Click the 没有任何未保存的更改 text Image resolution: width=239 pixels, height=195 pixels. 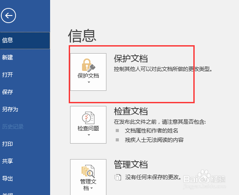pos(153,177)
